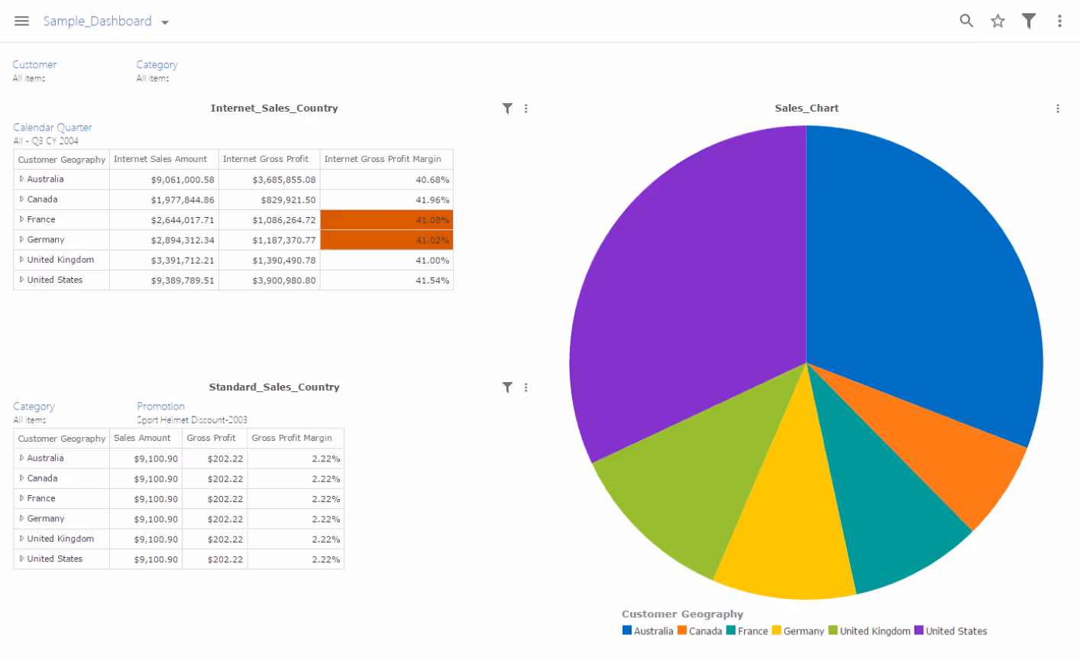Toggle Australia series in chart legend

(x=648, y=631)
